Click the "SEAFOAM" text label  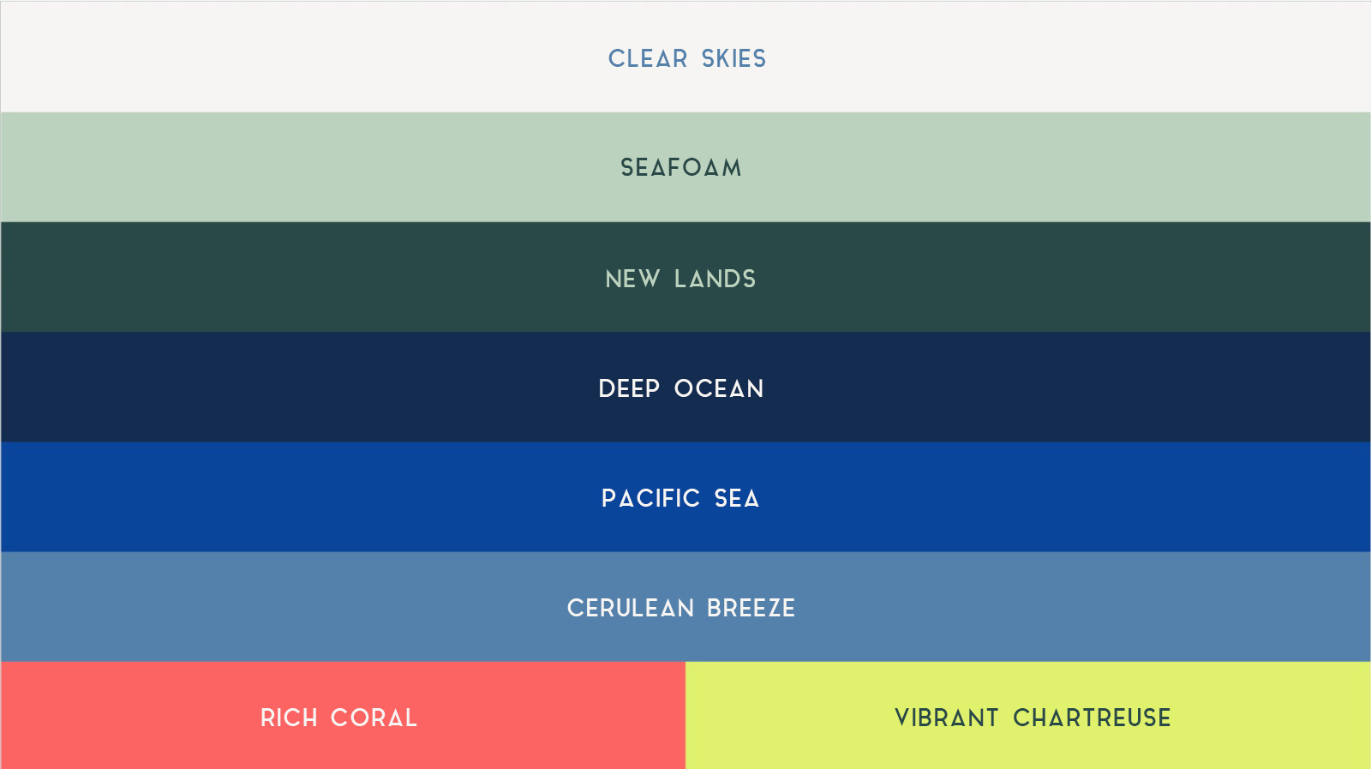[681, 167]
